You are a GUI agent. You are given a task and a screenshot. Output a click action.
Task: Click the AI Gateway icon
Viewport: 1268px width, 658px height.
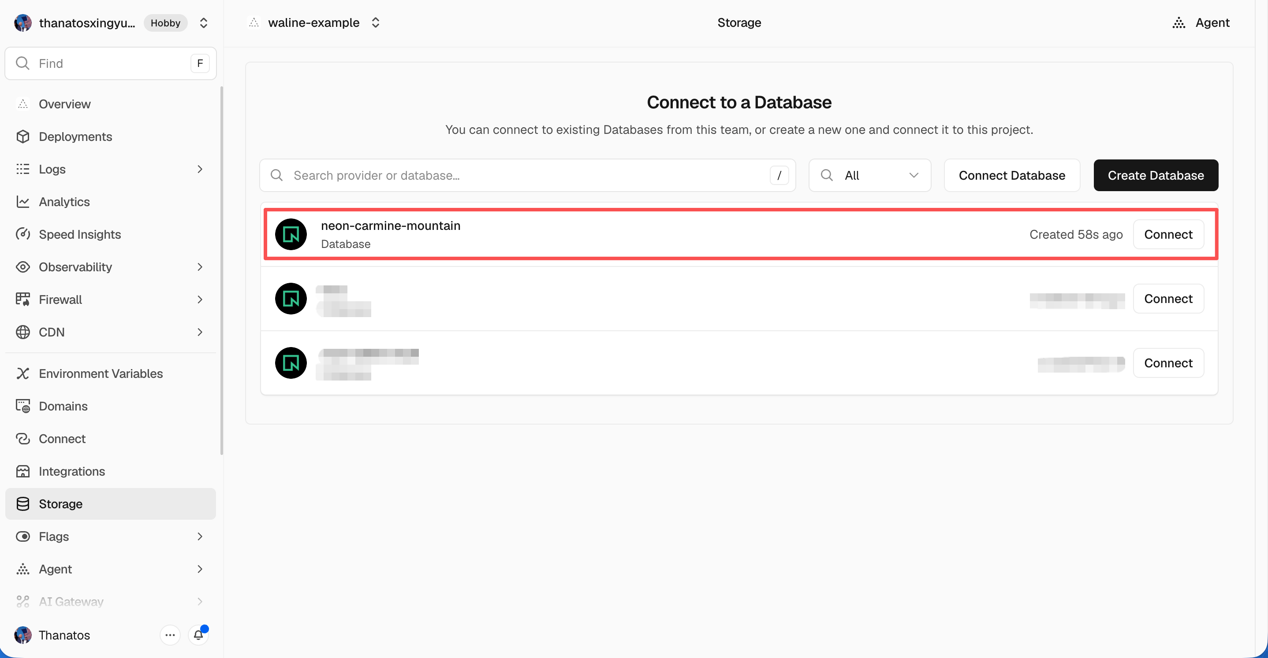pyautogui.click(x=22, y=602)
